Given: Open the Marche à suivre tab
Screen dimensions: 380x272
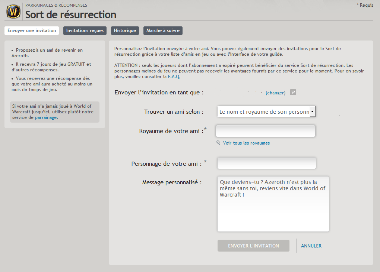Looking at the screenshot, I should (163, 30).
